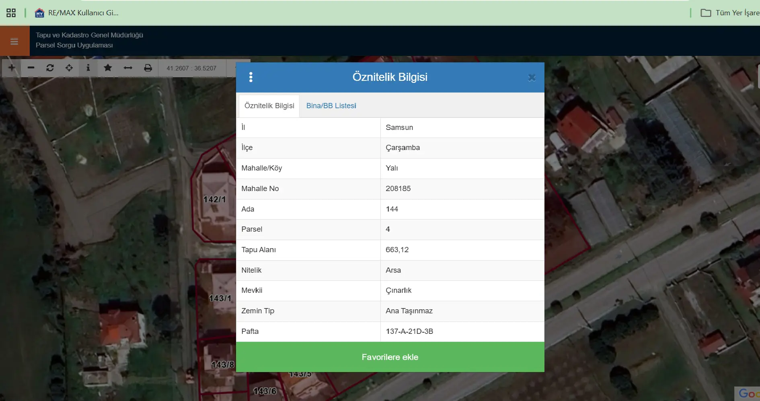The height and width of the screenshot is (401, 760).
Task: Open the three-dot options in dialog header
Action: pyautogui.click(x=251, y=77)
